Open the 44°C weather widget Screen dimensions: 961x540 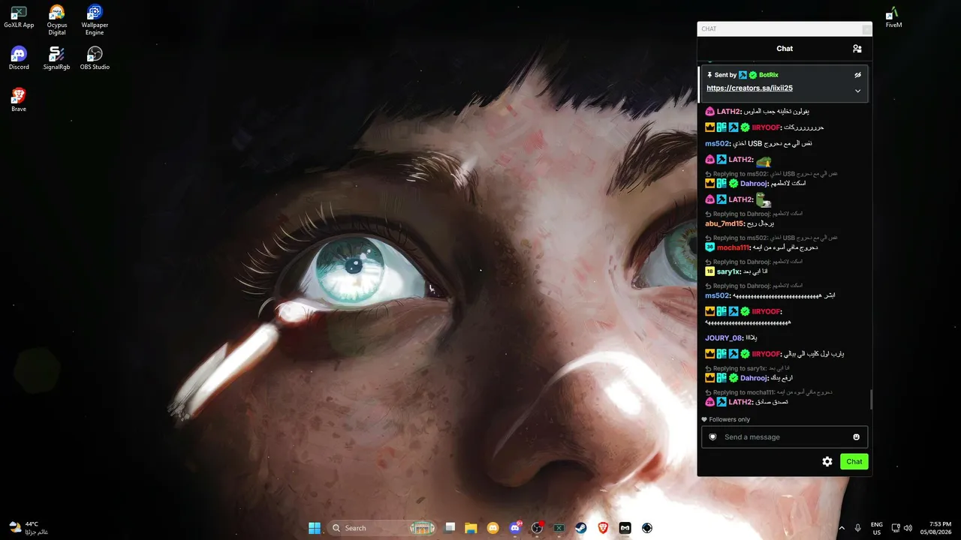[29, 528]
